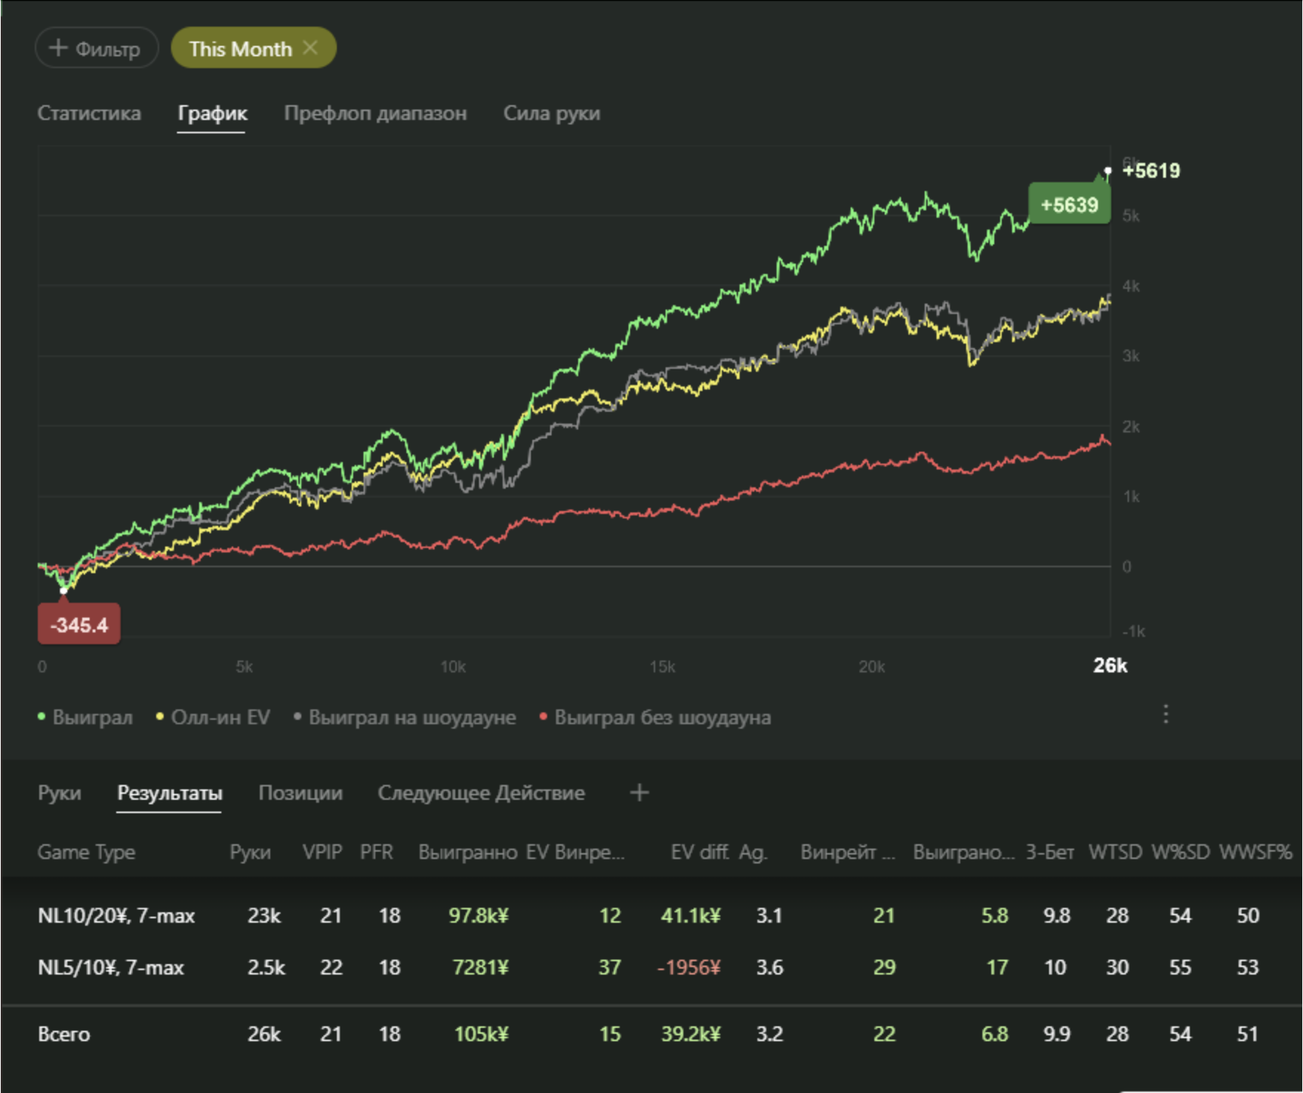Select the NL5/10¥, 7-max row

tap(651, 967)
